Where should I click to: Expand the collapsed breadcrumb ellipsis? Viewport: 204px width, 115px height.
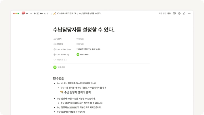(x=50, y=13)
